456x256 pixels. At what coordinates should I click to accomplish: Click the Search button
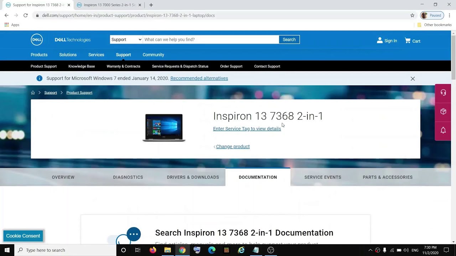[x=289, y=39]
